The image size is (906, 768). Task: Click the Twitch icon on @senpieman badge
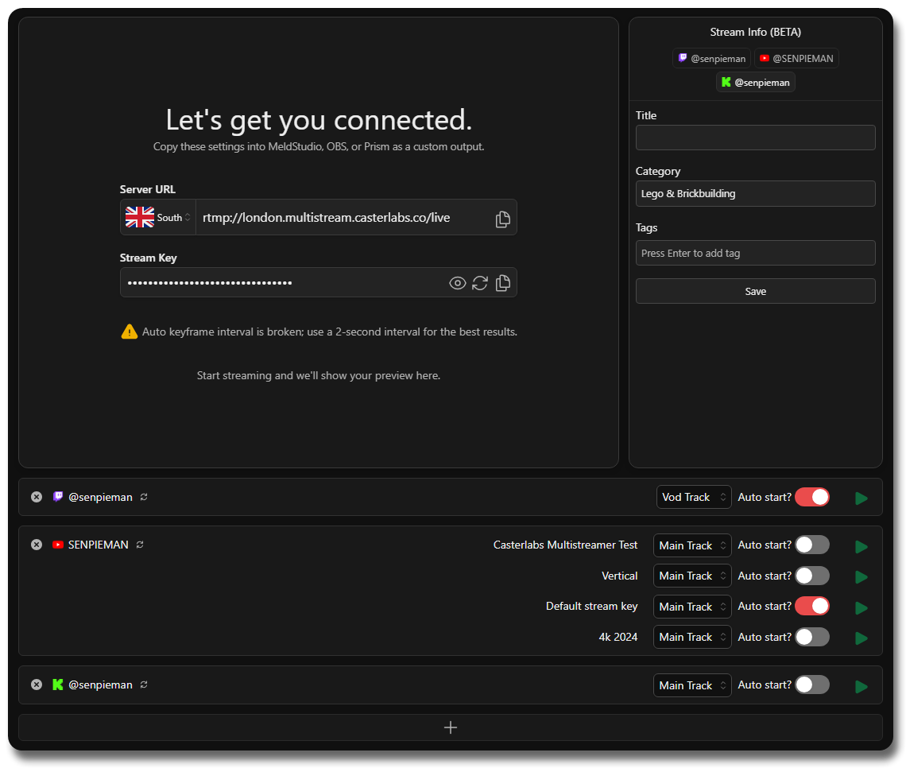pos(682,57)
